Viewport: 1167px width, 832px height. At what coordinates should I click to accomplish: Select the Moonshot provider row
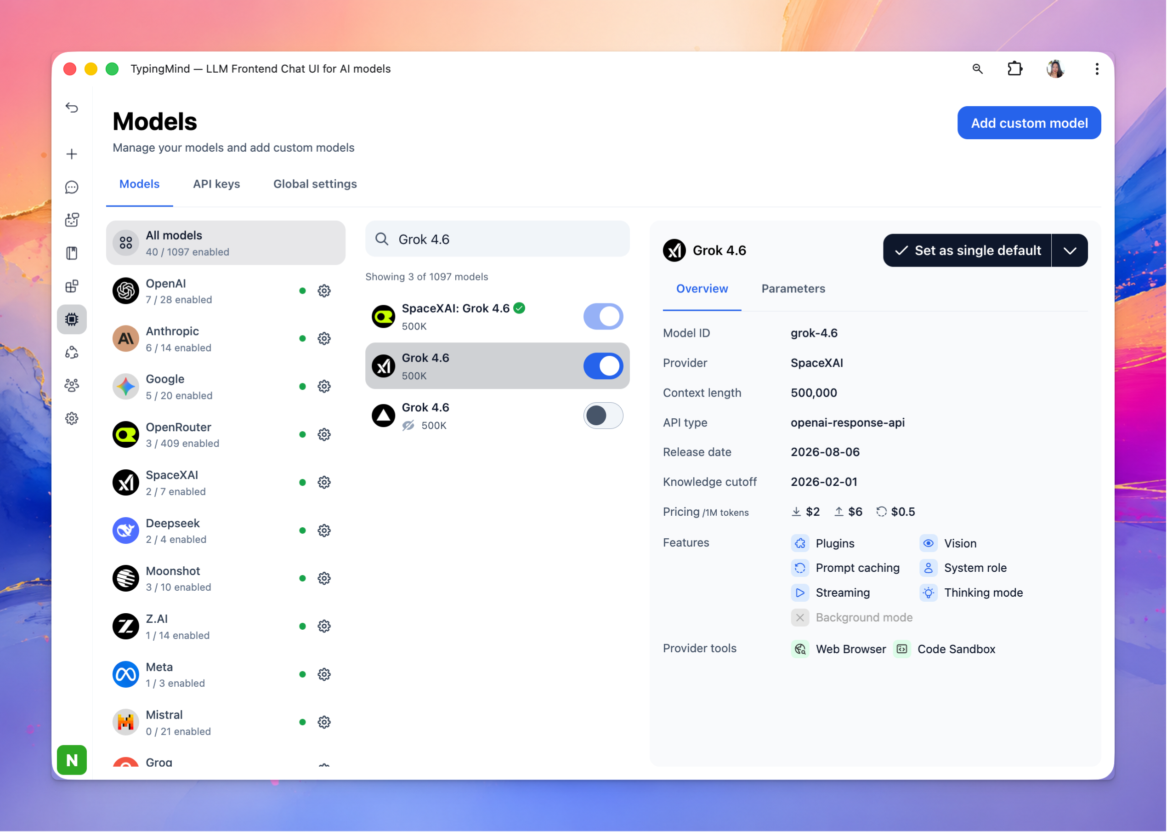click(x=226, y=578)
